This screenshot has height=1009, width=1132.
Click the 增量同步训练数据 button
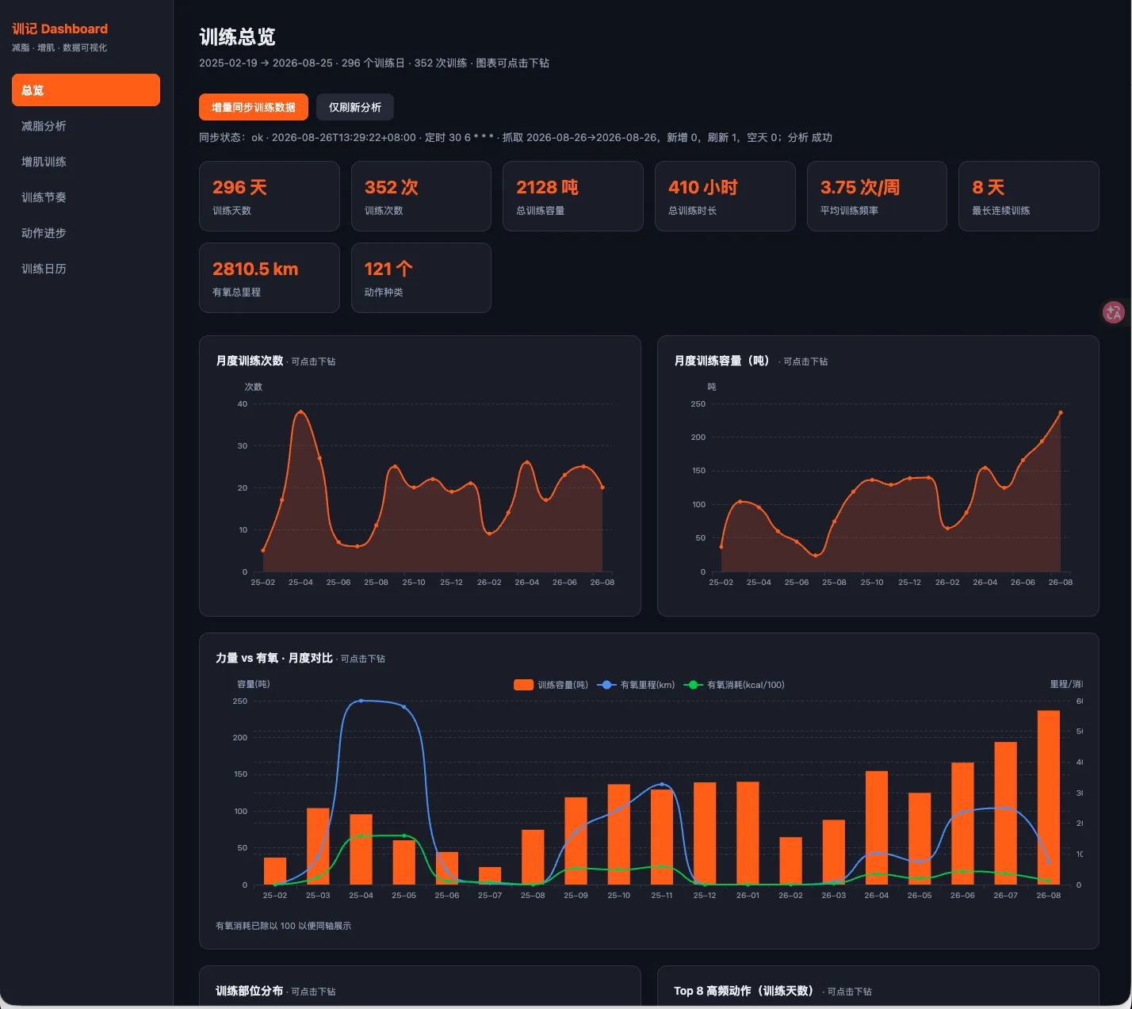254,107
